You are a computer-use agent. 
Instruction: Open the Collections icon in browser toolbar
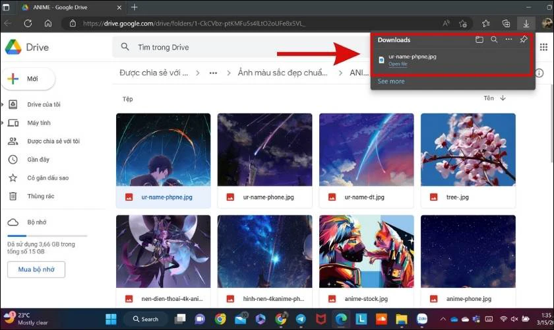pos(506,24)
